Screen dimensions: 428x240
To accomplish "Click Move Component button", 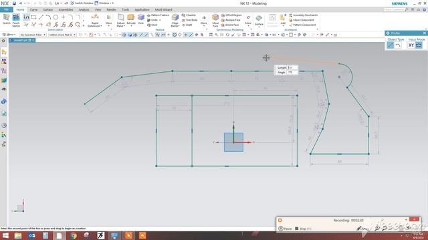I will coord(302,20).
